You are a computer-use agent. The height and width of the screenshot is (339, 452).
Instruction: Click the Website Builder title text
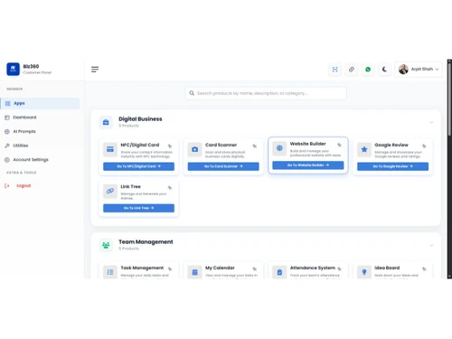pyautogui.click(x=307, y=144)
